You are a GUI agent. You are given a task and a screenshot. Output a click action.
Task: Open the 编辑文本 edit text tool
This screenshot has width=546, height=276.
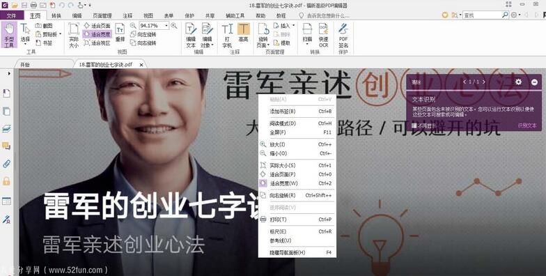(191, 35)
